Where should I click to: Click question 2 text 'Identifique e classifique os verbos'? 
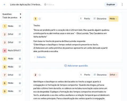[67, 82]
